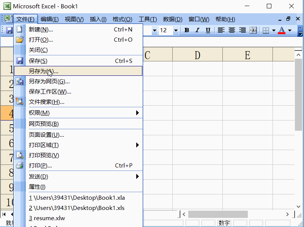Select the Left Align toolbar icon
This screenshot has height=227, width=304.
221,30
